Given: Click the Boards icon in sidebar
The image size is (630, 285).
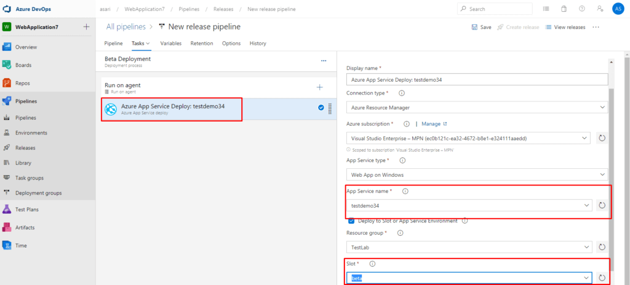Looking at the screenshot, I should coord(8,65).
